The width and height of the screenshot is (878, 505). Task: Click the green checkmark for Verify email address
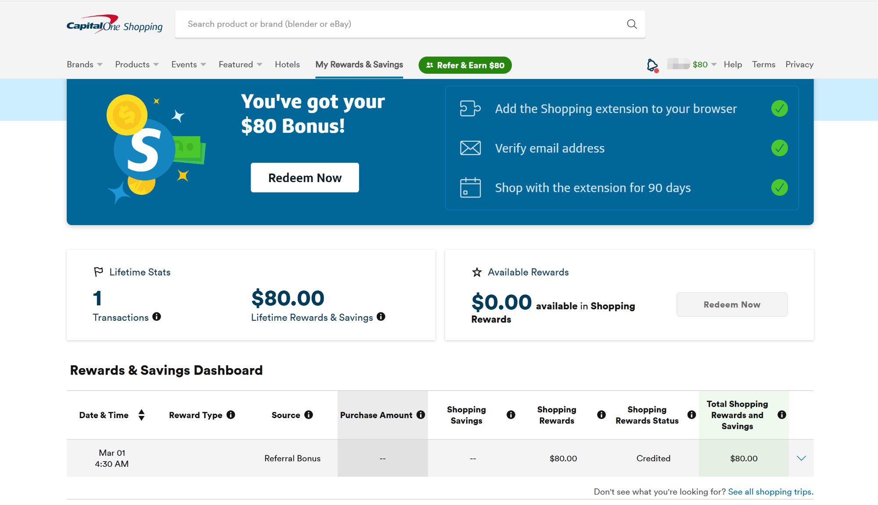tap(779, 148)
